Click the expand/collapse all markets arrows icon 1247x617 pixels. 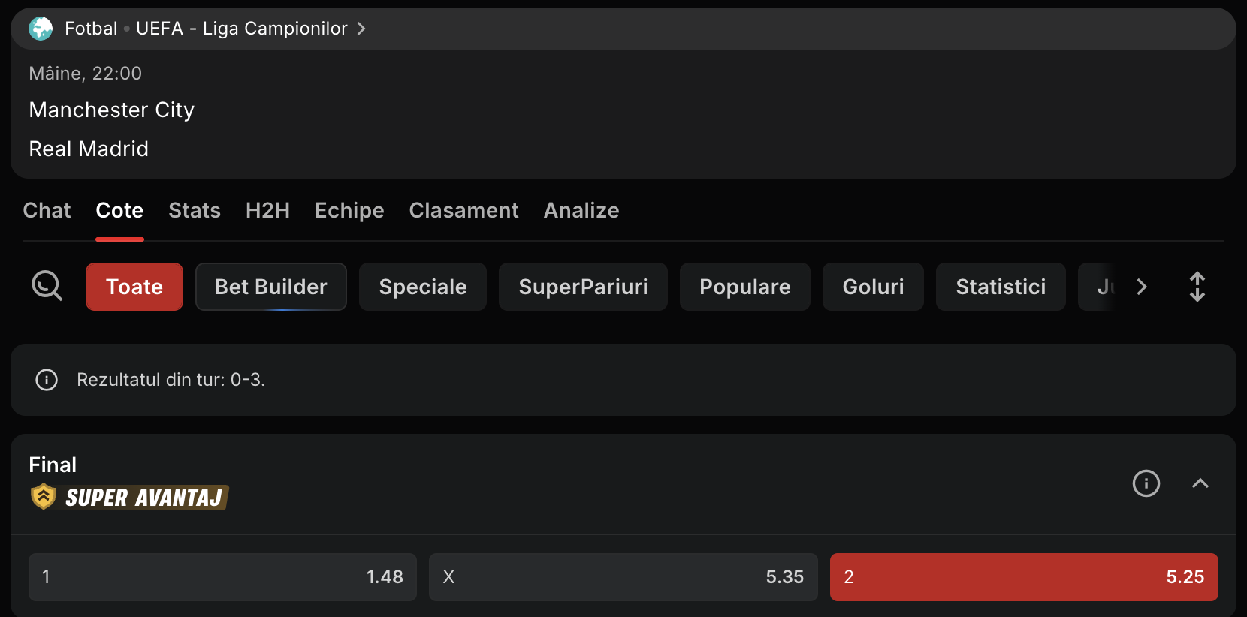point(1197,287)
